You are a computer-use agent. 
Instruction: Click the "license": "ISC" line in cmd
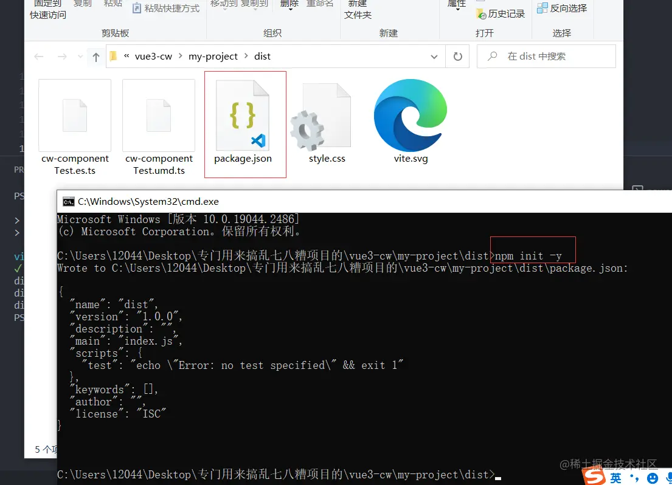click(118, 414)
